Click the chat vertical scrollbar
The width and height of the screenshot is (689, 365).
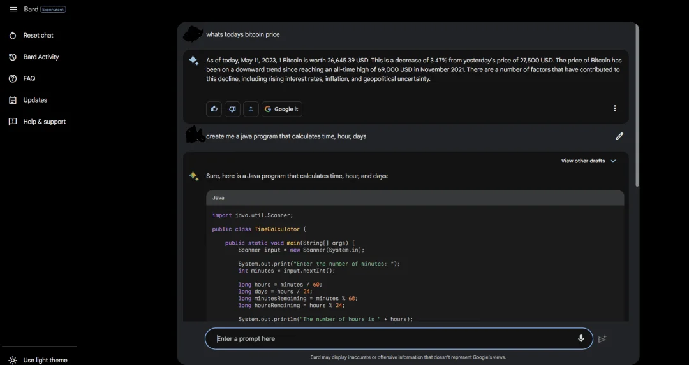click(637, 105)
